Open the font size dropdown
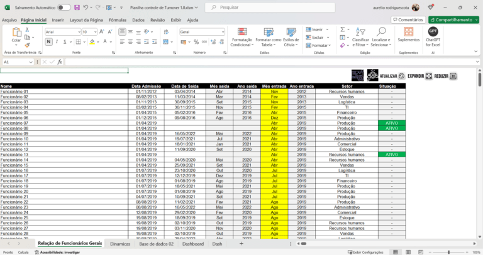Image resolution: width=483 pixels, height=255 pixels. pos(95,32)
